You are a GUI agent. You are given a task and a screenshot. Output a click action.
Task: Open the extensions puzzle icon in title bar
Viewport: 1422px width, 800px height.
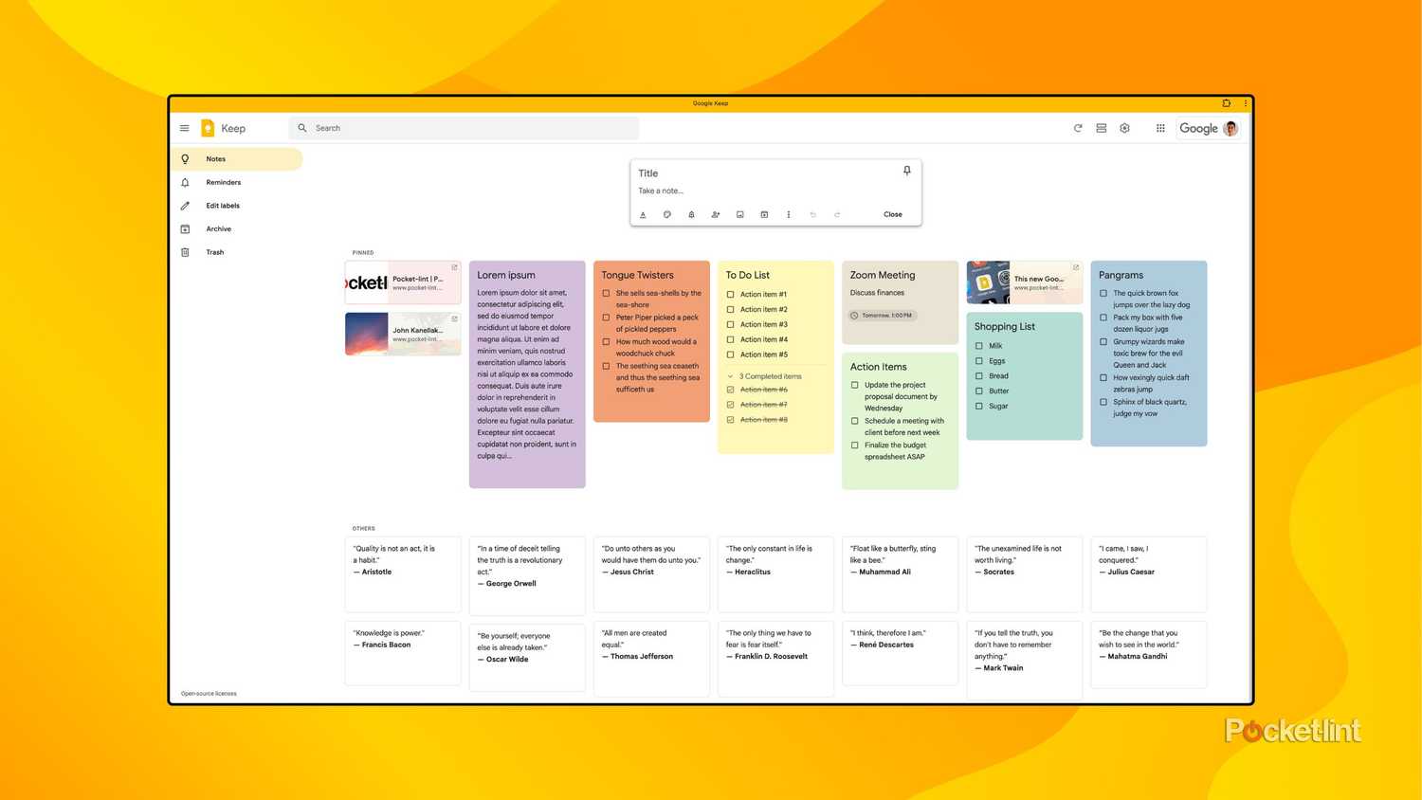click(x=1227, y=103)
